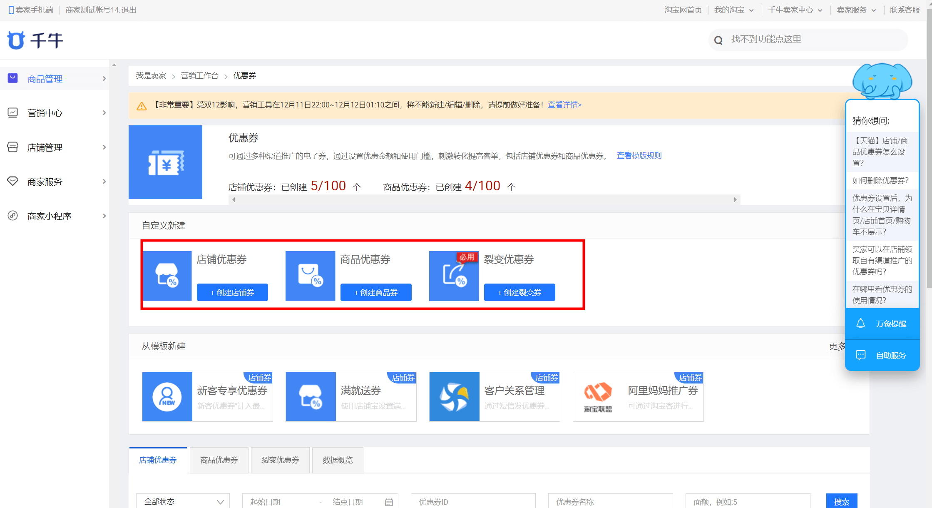Open the 千牛卖家中心 dropdown
The image size is (932, 508).
coord(795,10)
